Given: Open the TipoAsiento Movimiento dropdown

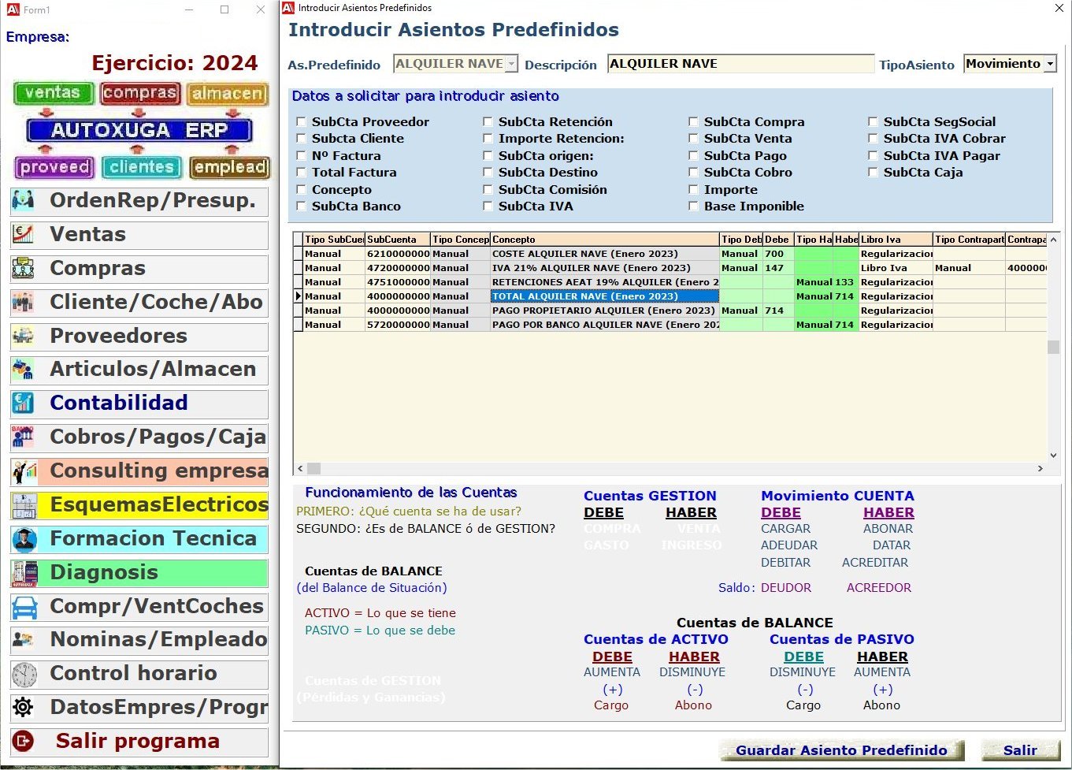Looking at the screenshot, I should tap(1049, 64).
